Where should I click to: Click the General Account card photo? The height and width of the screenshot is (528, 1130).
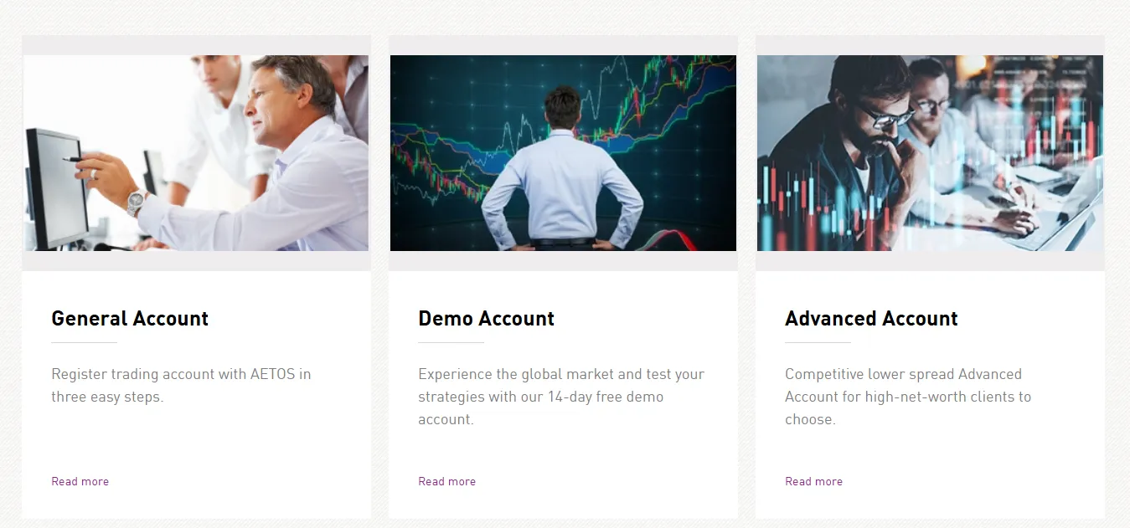[x=196, y=153]
